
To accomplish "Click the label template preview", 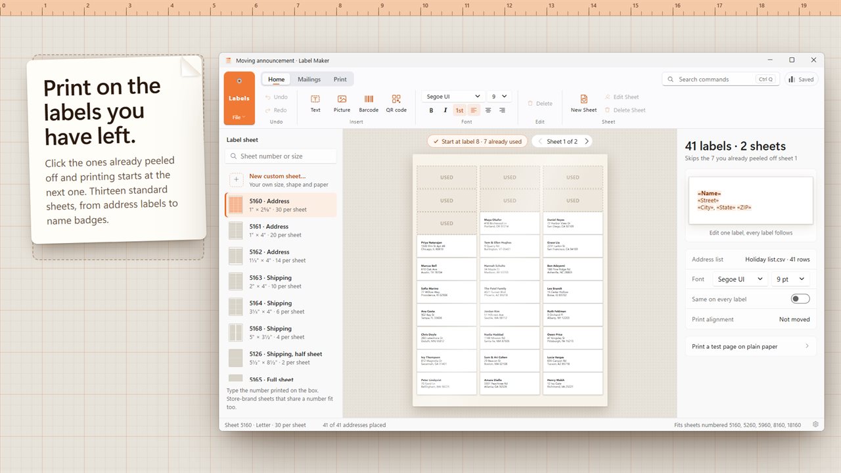I will tap(750, 201).
